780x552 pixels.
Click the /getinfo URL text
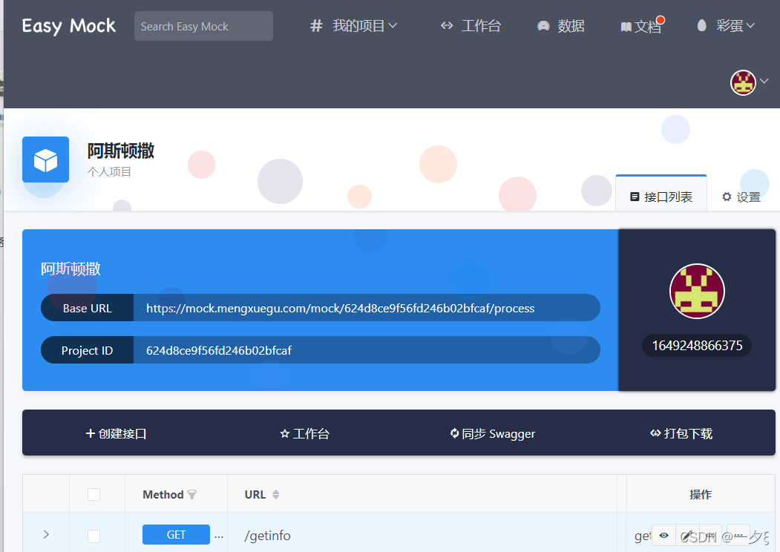(267, 536)
